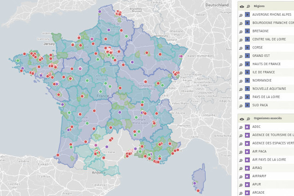The width and height of the screenshot is (294, 196).
Task: Select the BOURGOGNE FRANCHE COM region entry
Action: coord(273,23)
